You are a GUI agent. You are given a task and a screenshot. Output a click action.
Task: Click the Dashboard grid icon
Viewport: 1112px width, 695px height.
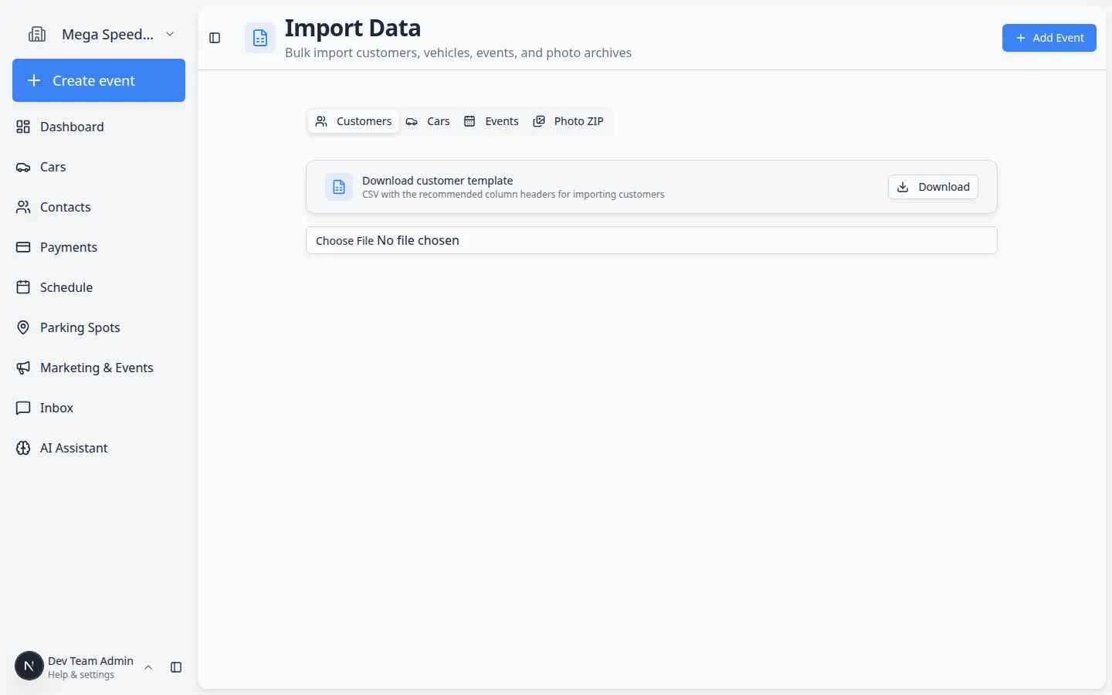click(x=23, y=127)
